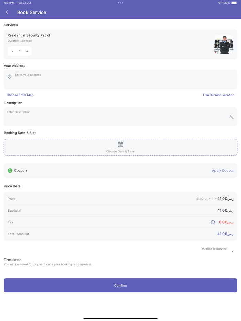This screenshot has width=241, height=321.
Task: Click the tax info icon
Action: click(213, 222)
